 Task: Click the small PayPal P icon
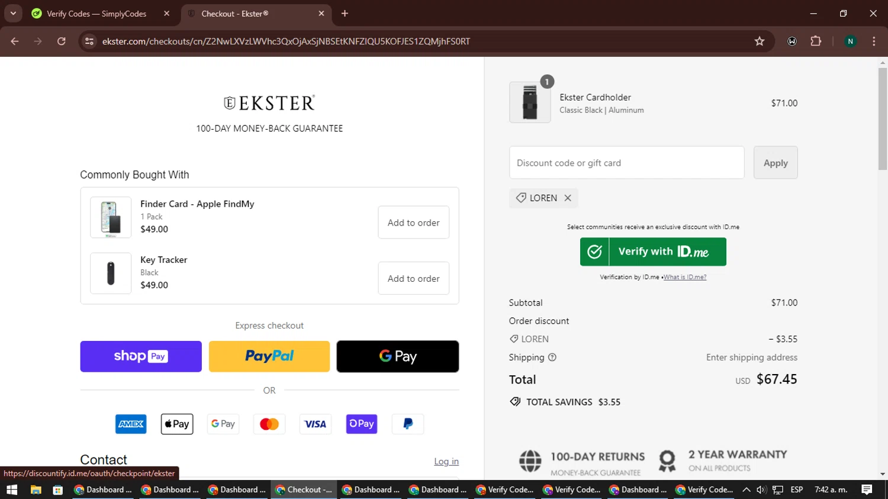pyautogui.click(x=408, y=424)
